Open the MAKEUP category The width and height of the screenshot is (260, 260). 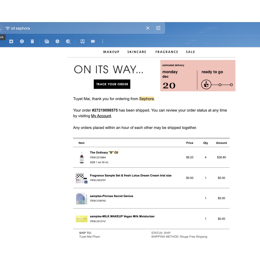coord(111,52)
